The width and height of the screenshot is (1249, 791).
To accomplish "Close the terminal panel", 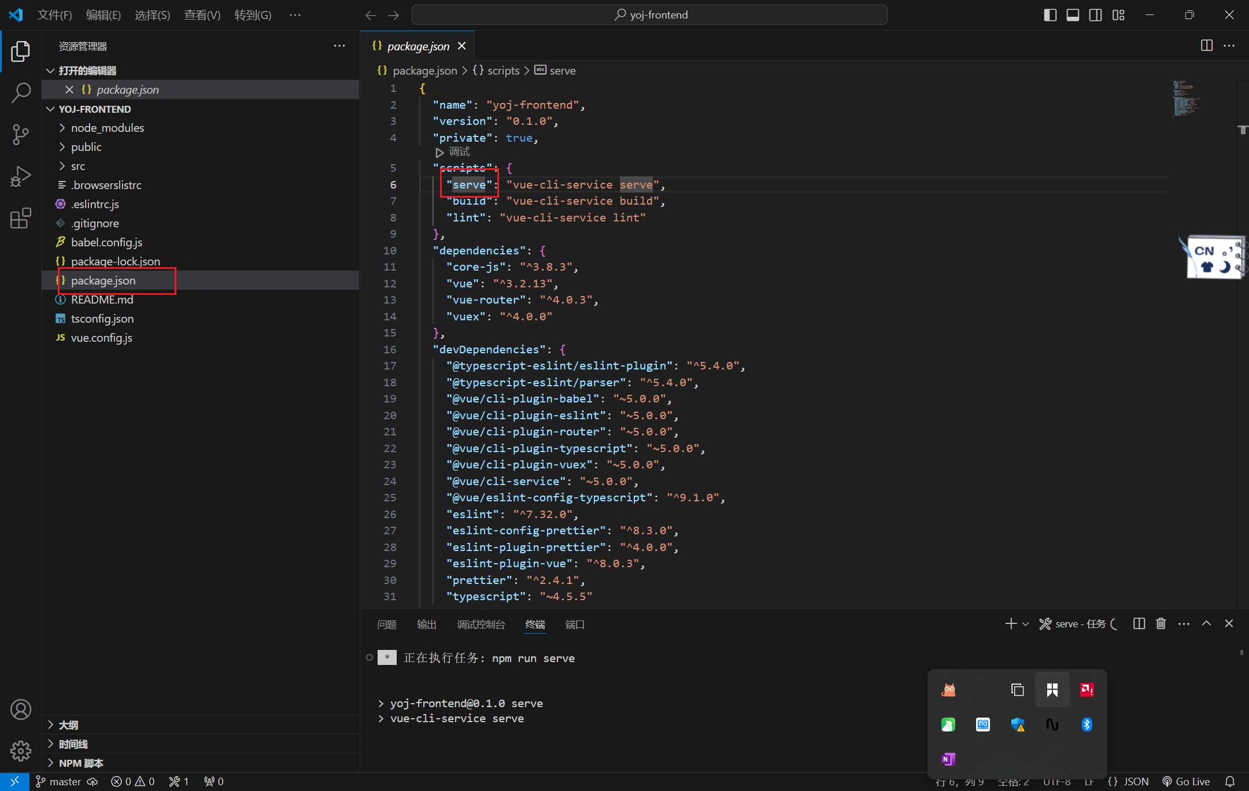I will (x=1229, y=624).
